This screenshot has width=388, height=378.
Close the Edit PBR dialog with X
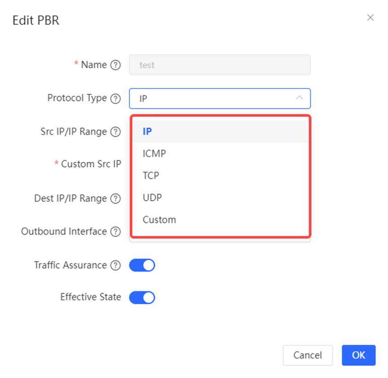tap(370, 18)
